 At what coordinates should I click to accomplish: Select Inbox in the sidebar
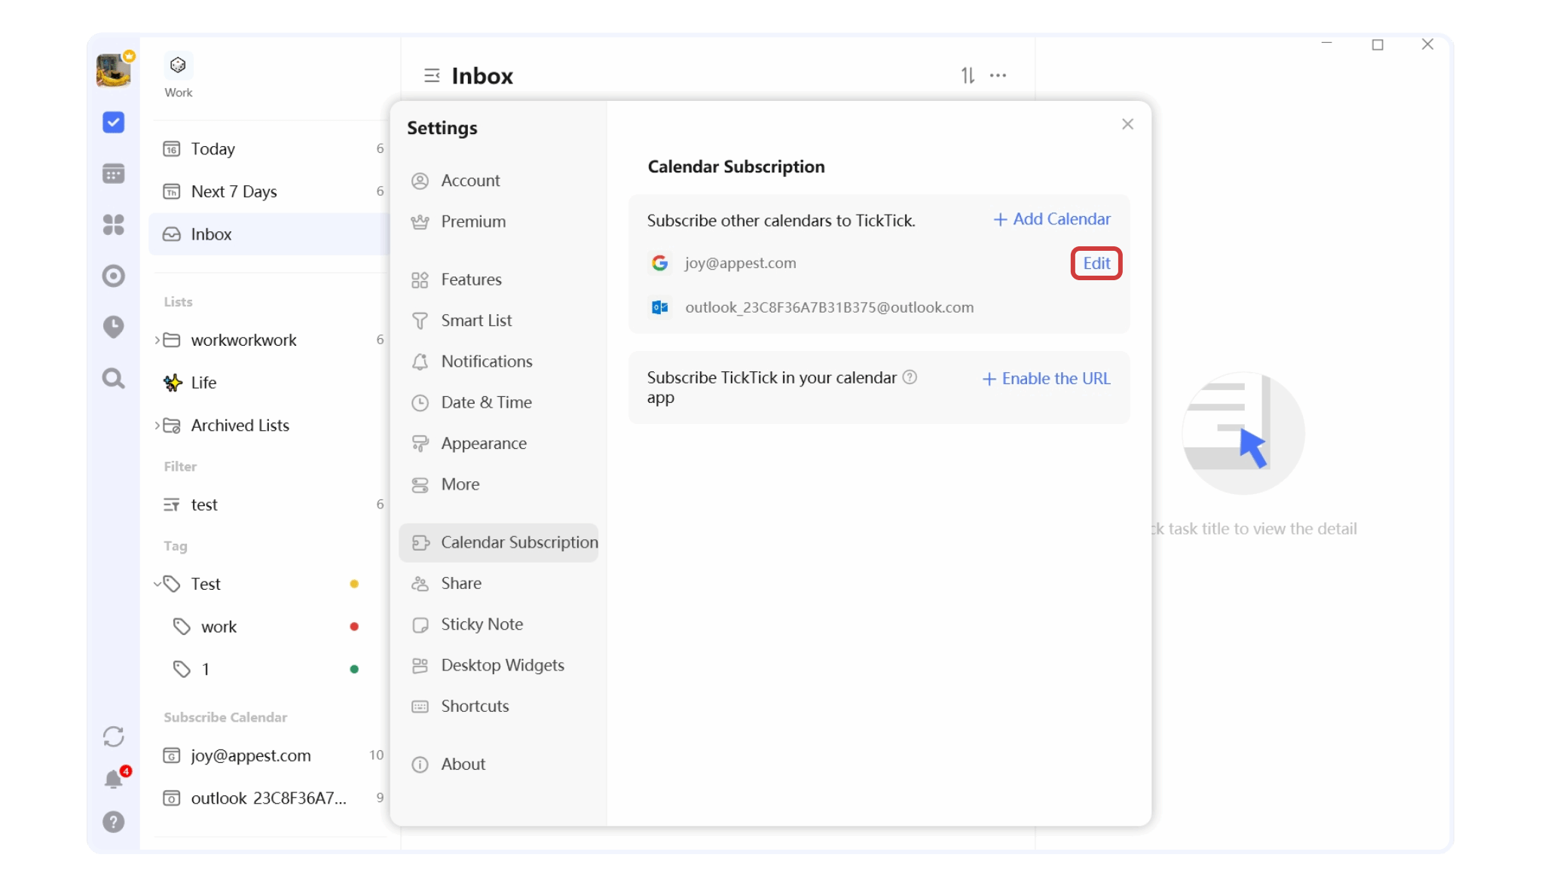coord(269,234)
